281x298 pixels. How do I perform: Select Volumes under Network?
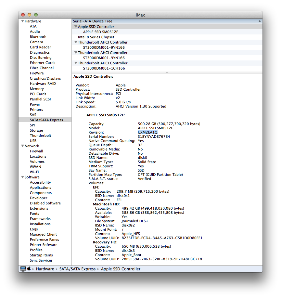(x=37, y=162)
